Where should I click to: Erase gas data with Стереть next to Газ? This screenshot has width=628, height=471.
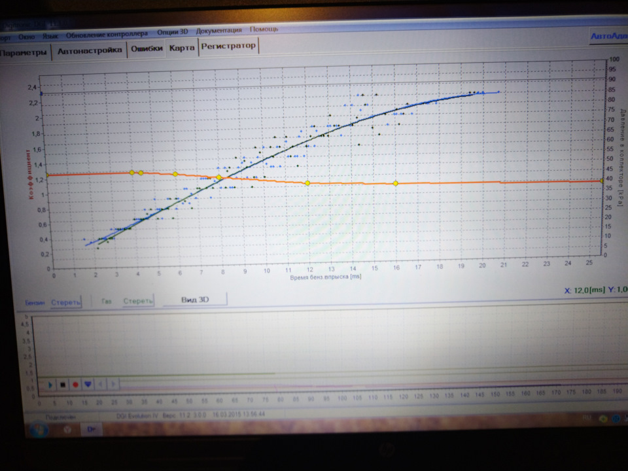pos(138,301)
